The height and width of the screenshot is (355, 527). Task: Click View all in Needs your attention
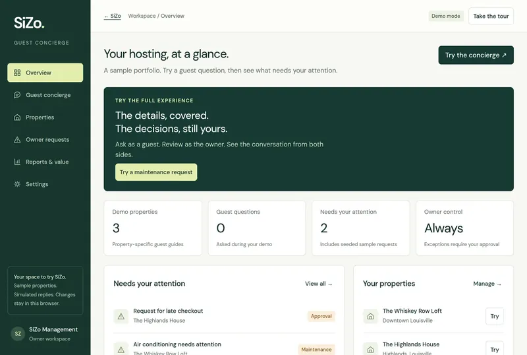[319, 284]
